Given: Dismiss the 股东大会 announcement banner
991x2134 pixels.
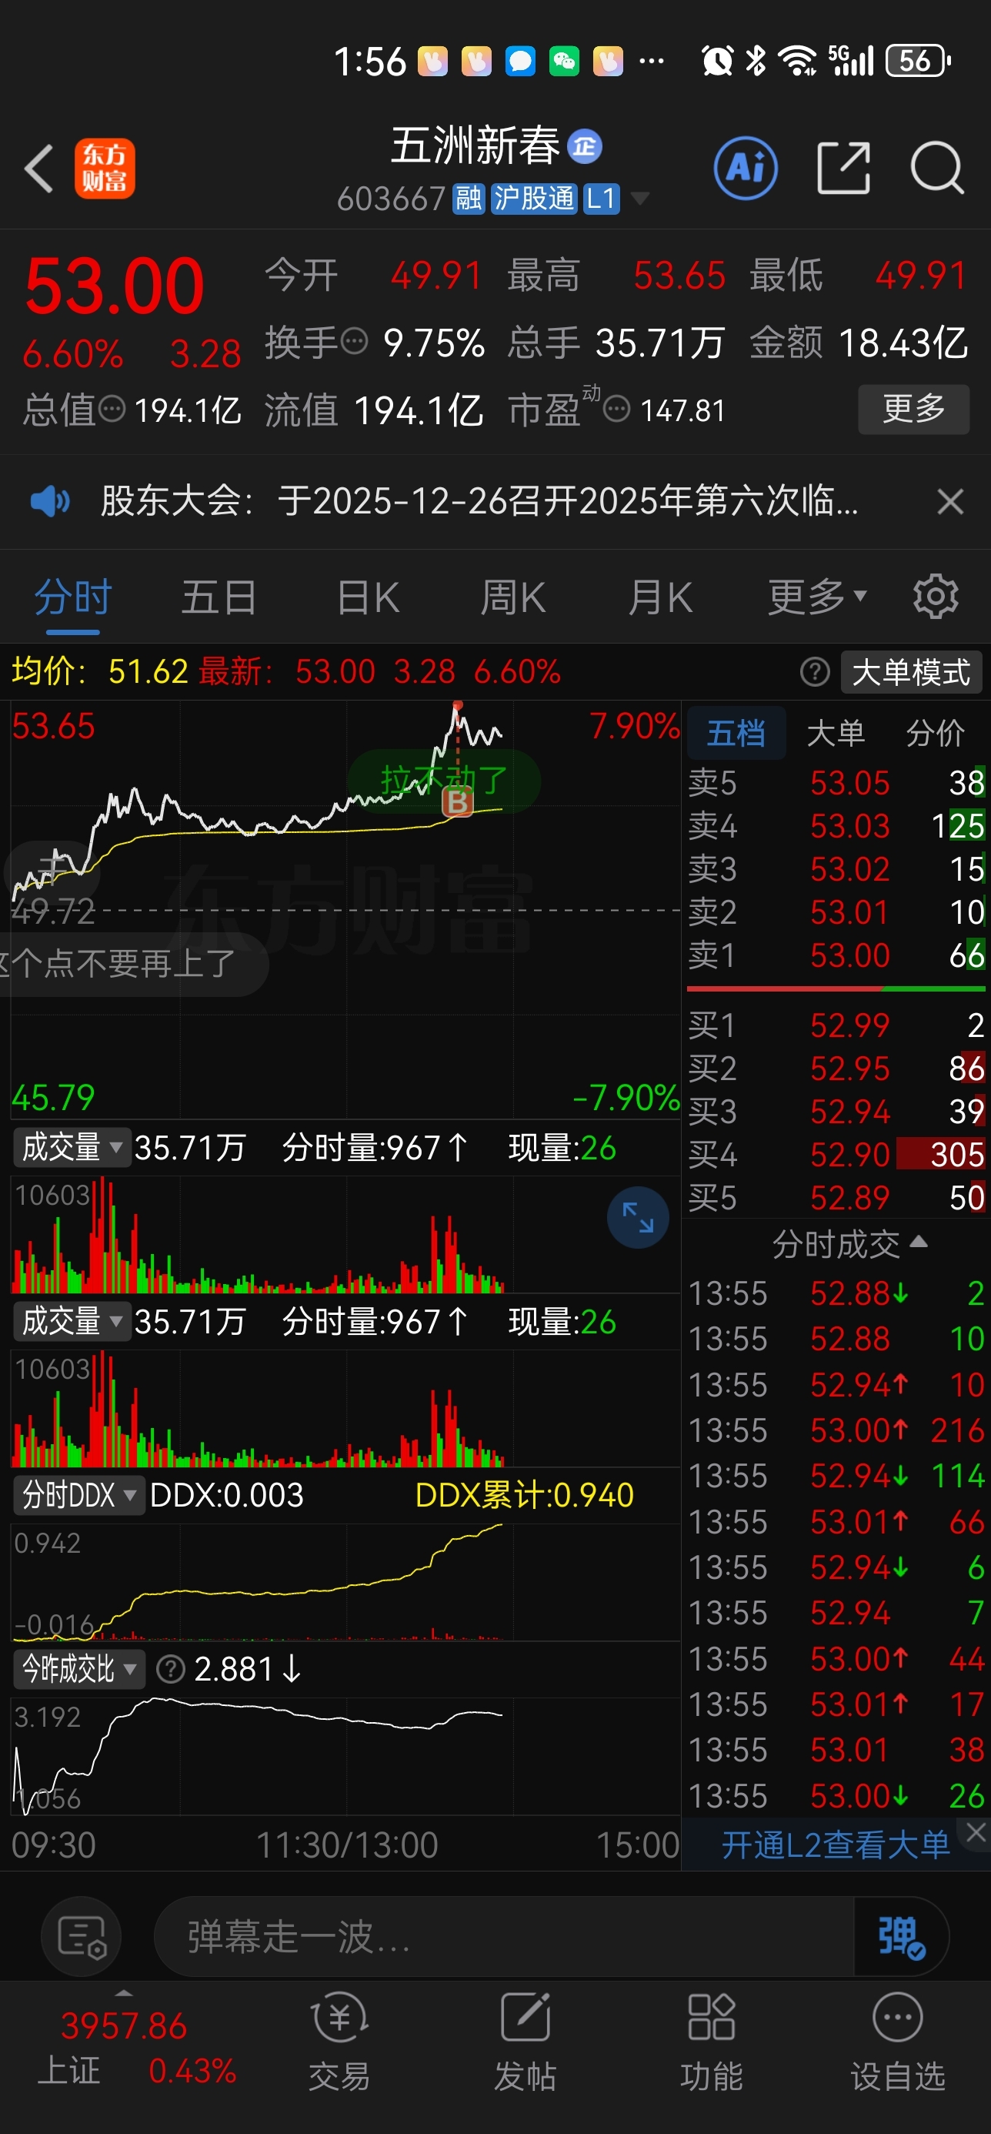Looking at the screenshot, I should (x=949, y=501).
